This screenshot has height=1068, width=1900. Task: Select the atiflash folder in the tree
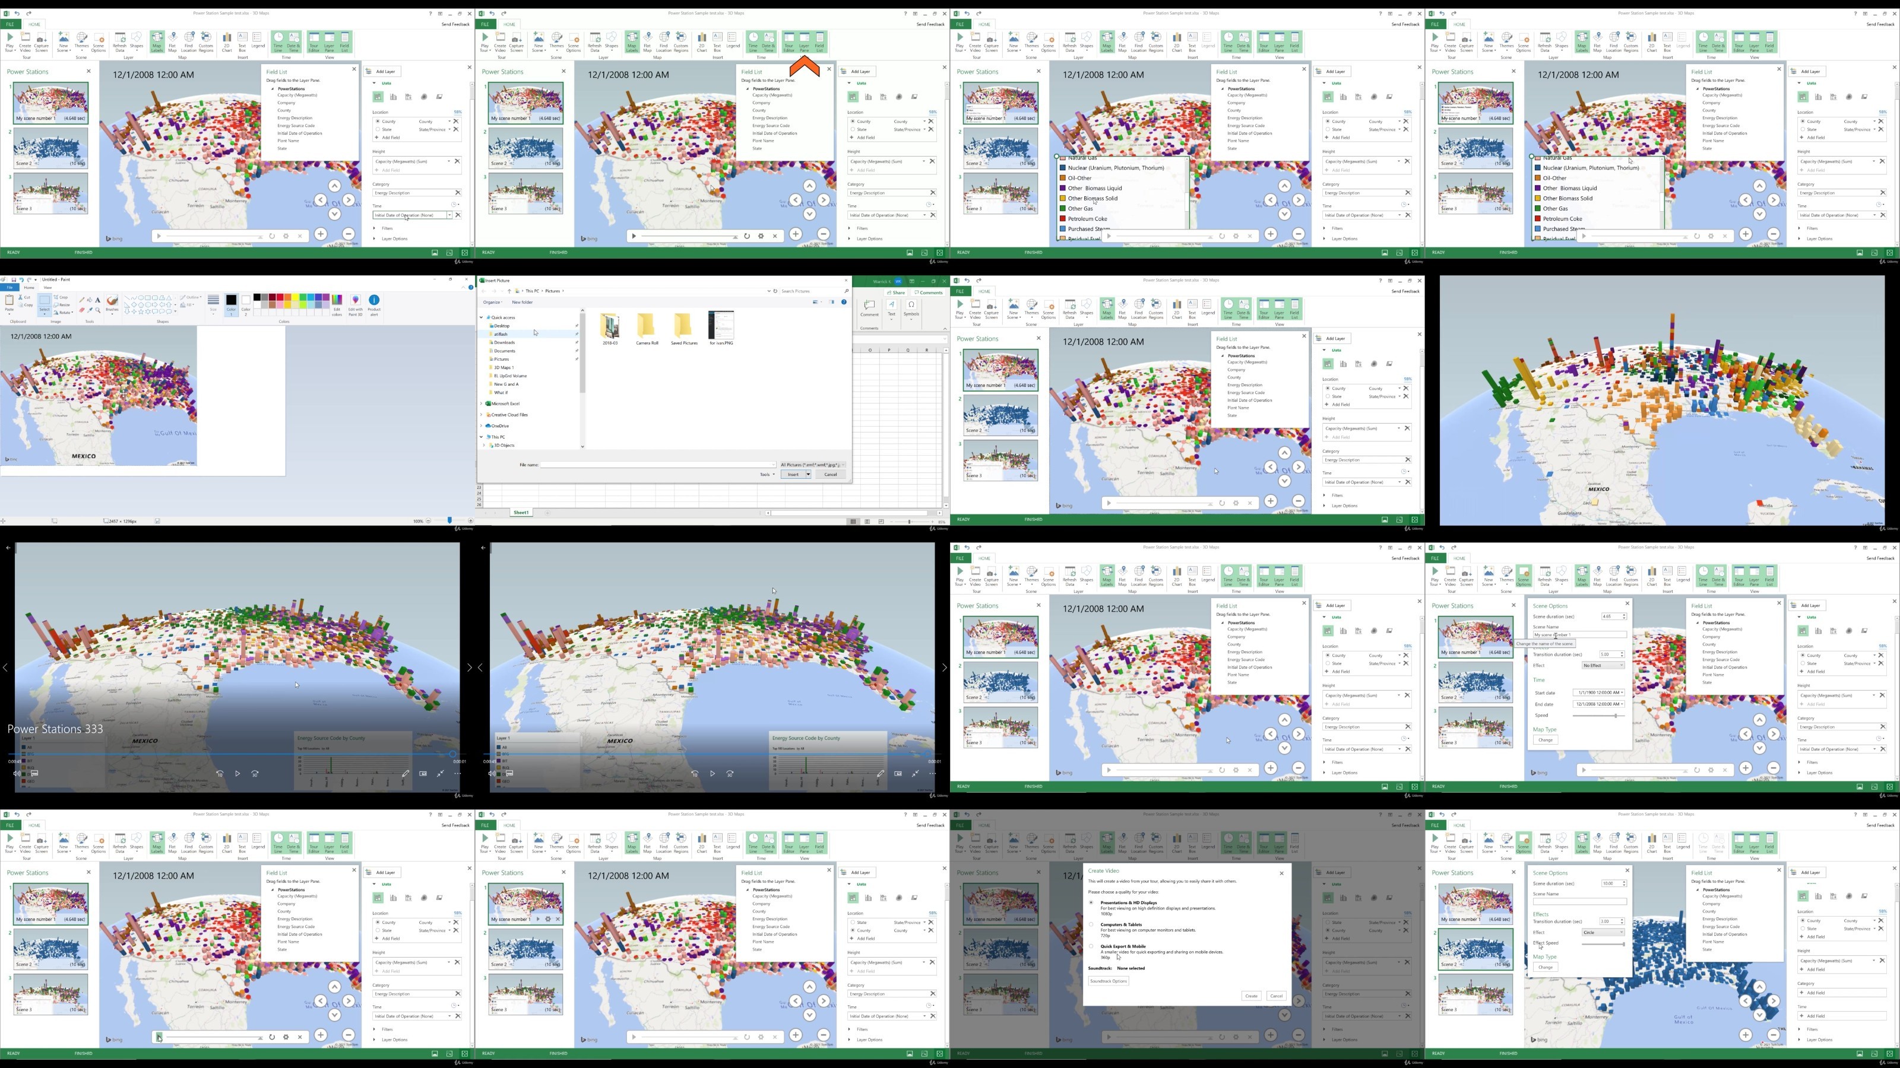(x=501, y=334)
